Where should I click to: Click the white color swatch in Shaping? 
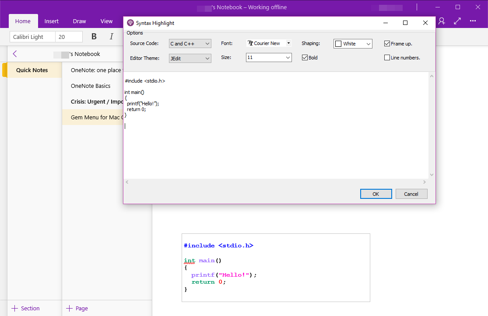coord(338,44)
